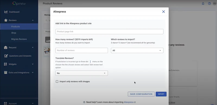Open the Which reviews to import dropdown
217x105 pixels.
(137, 50)
